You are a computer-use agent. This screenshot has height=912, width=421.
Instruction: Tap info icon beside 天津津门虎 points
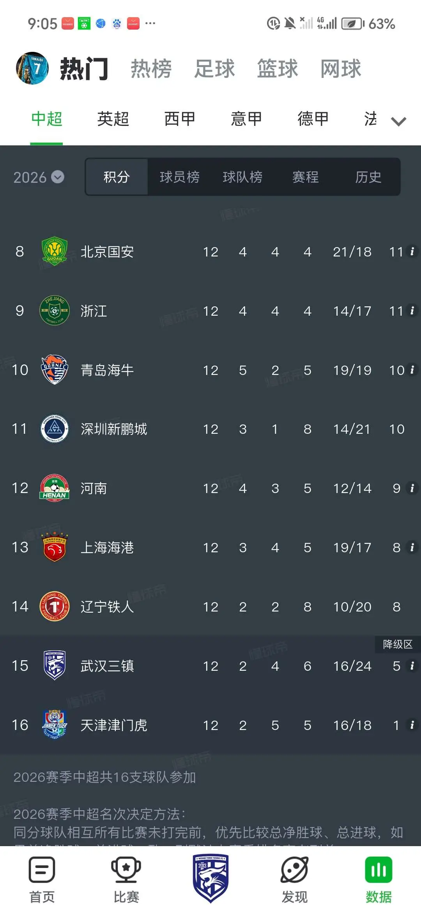click(x=412, y=725)
